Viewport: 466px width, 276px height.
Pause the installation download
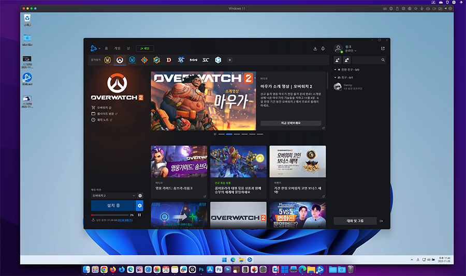(x=139, y=215)
